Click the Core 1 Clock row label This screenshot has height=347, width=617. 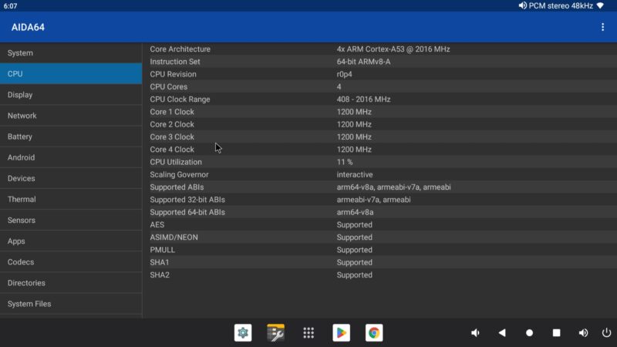coord(172,112)
